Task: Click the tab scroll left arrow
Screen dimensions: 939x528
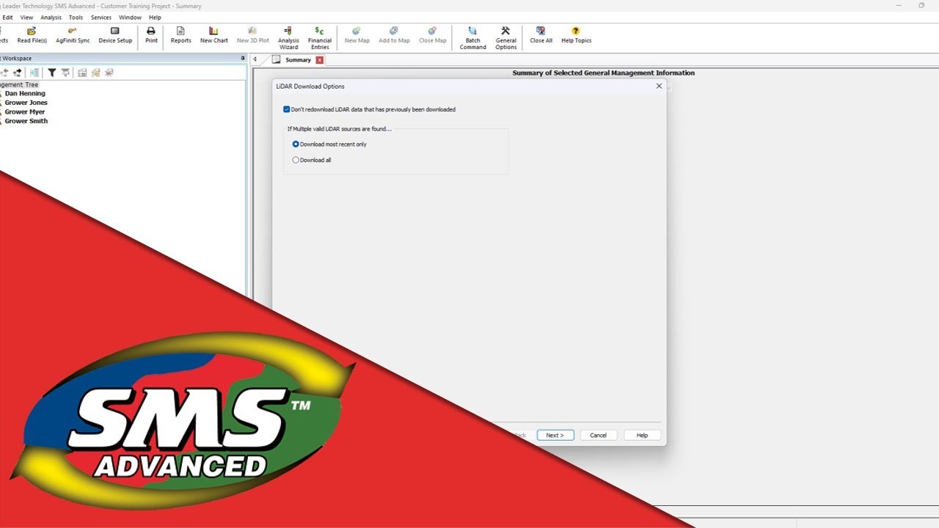Action: pos(255,60)
